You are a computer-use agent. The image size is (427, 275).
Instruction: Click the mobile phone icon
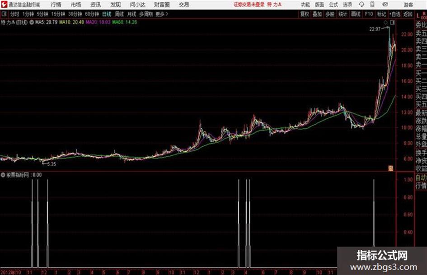click(372, 5)
